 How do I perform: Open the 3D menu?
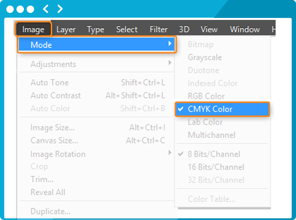click(x=184, y=29)
